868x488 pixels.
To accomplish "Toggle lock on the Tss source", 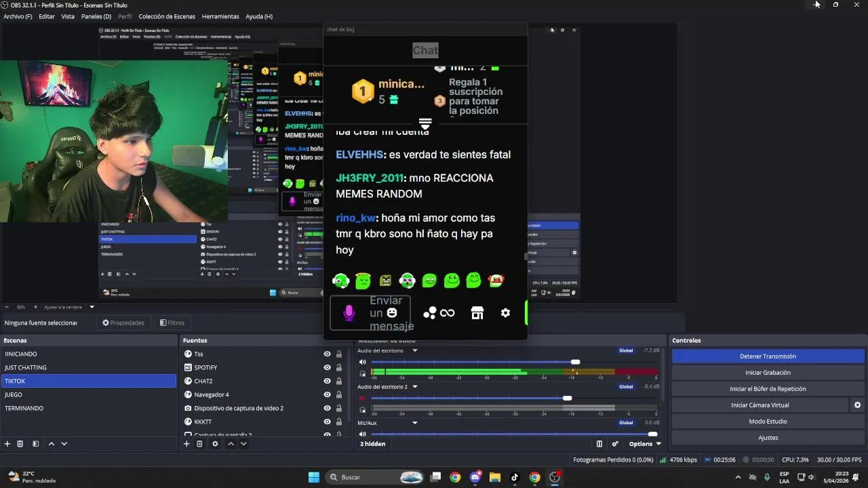I will coord(338,354).
